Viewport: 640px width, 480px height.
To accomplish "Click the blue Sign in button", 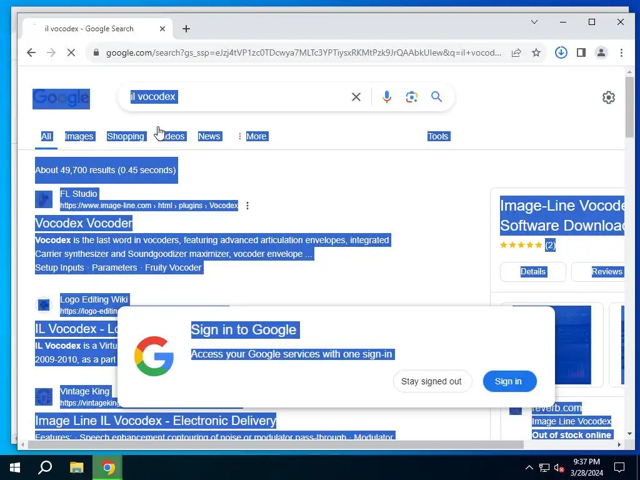I will click(x=509, y=381).
